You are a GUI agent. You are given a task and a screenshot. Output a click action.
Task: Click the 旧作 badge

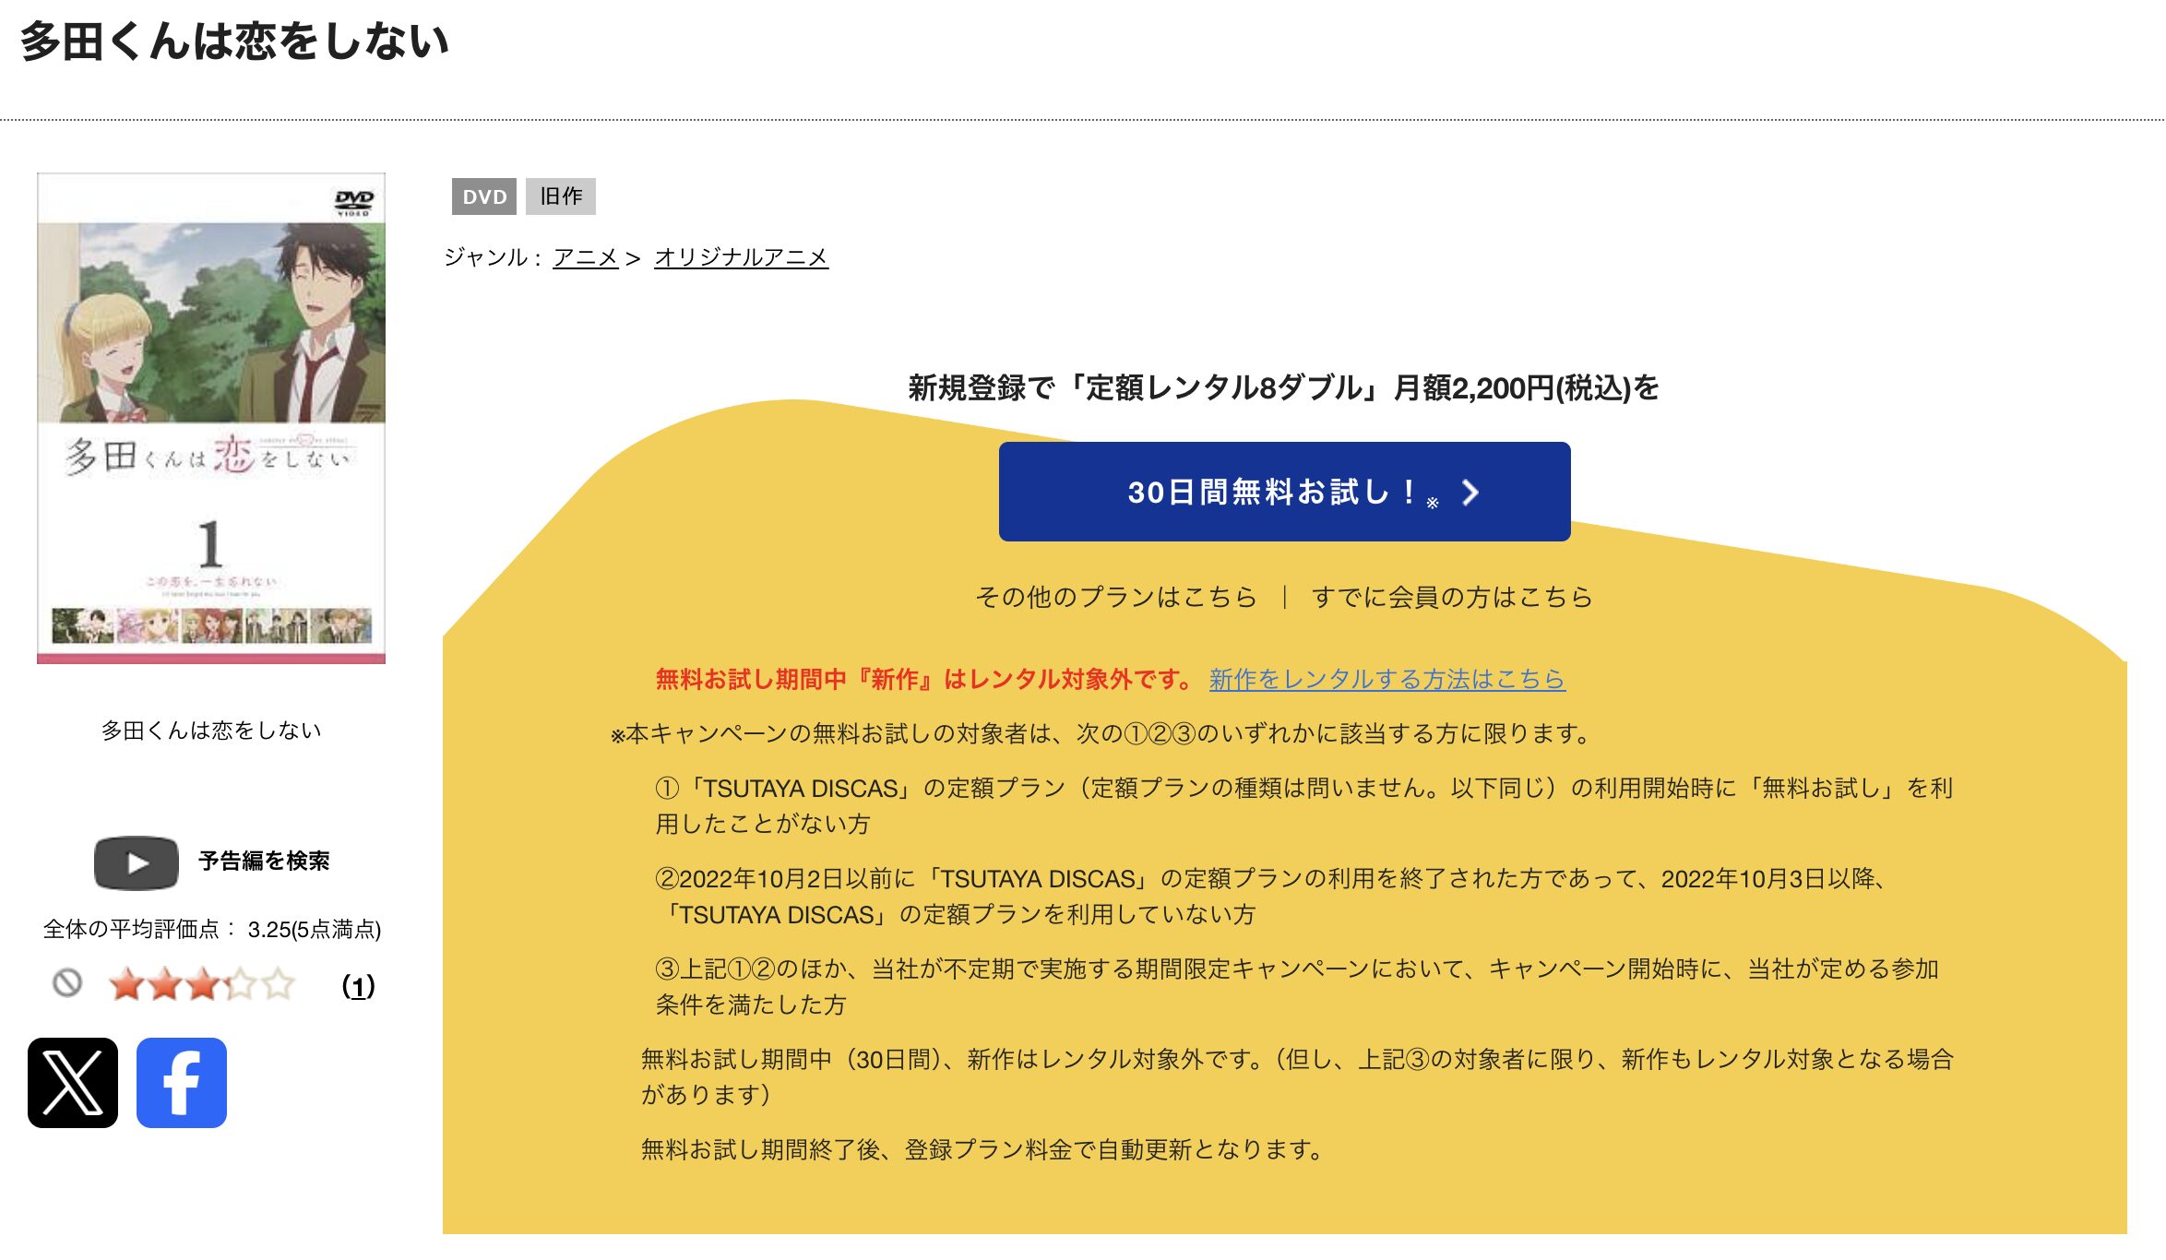point(561,196)
